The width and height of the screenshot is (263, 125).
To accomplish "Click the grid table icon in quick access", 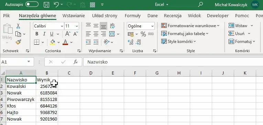I will (92, 4).
